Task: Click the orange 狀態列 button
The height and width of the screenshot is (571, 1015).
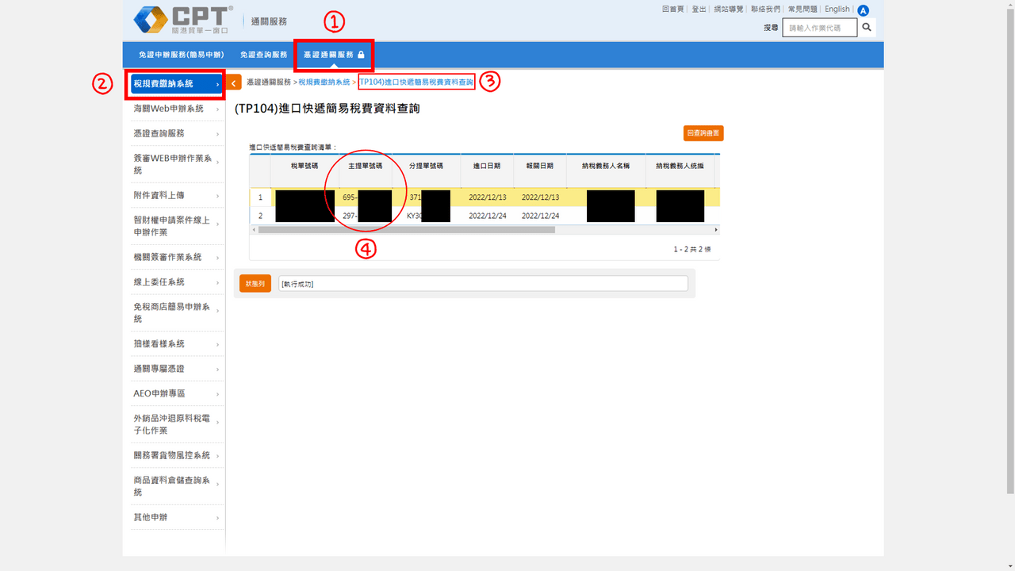Action: (255, 283)
